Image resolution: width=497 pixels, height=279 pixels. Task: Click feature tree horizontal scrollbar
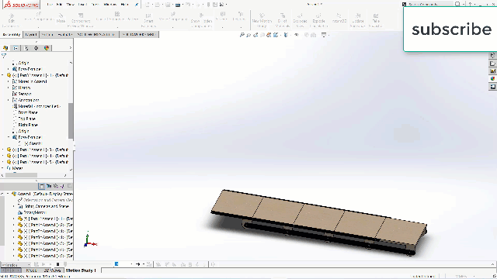click(x=21, y=175)
